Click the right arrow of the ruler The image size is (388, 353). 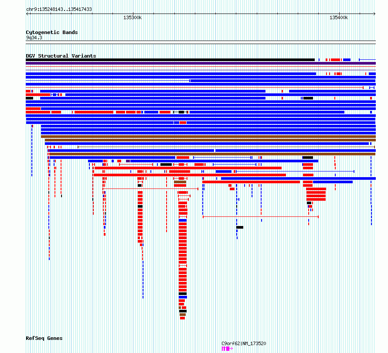[x=374, y=14]
